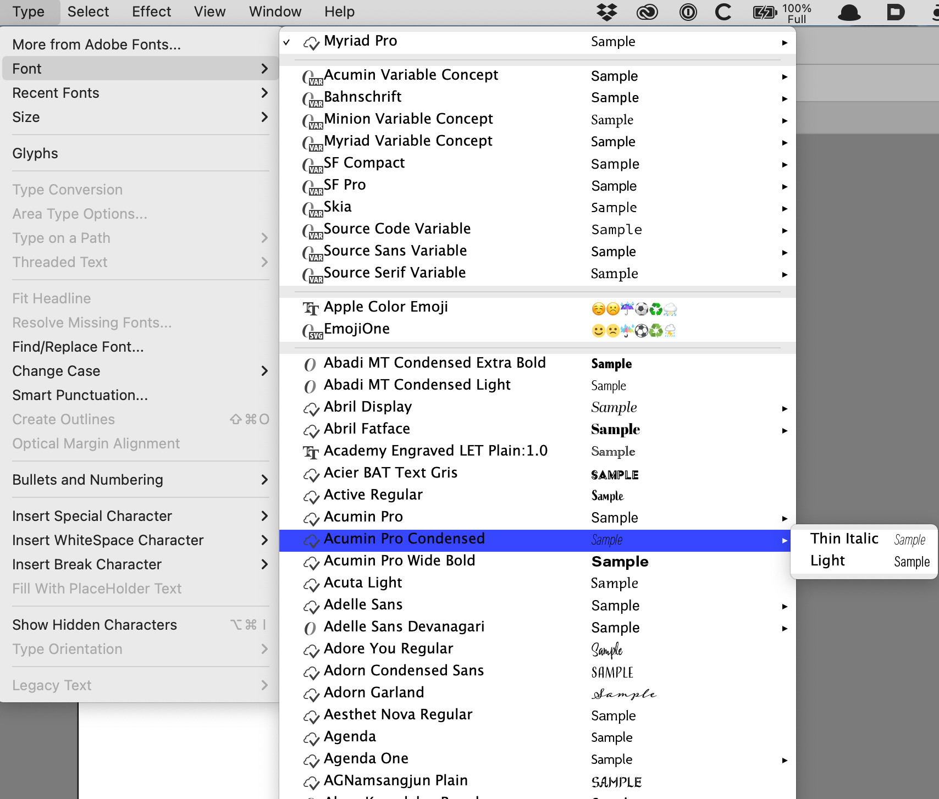
Task: Click the battery status indicator in the menu bar
Action: [764, 12]
